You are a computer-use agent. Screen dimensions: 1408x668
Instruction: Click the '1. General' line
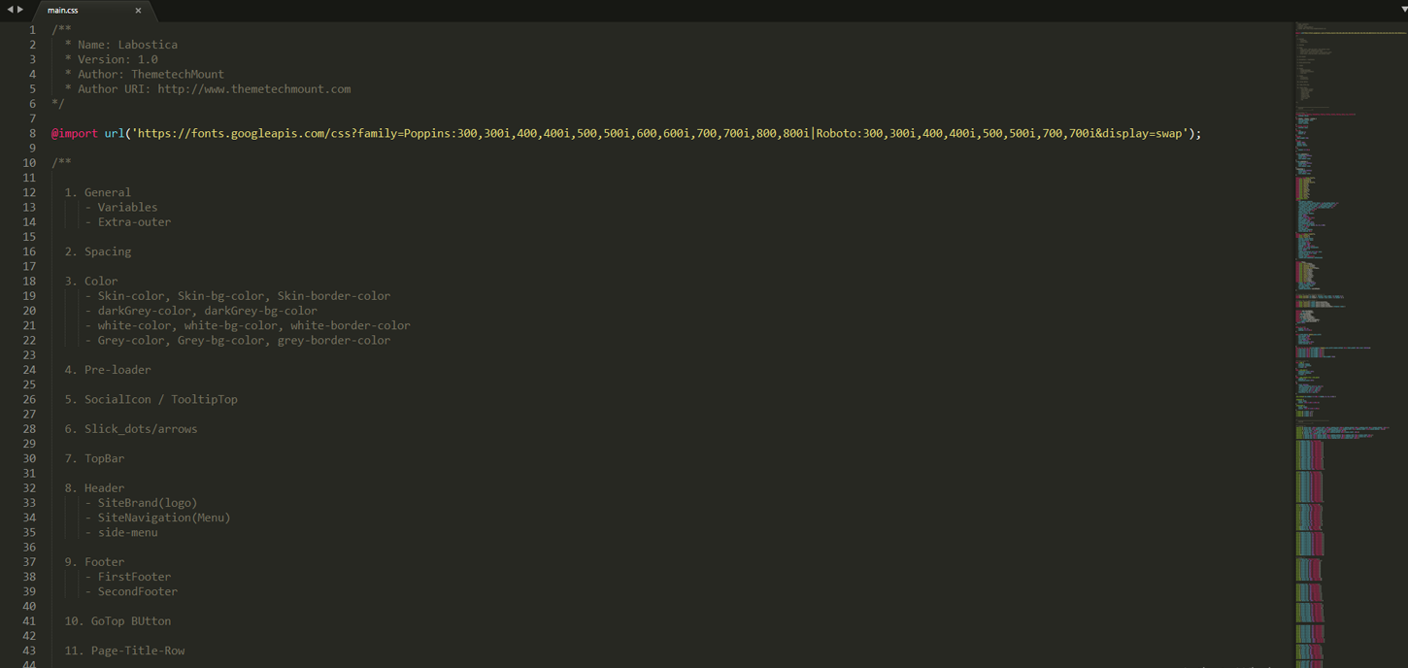pos(98,192)
